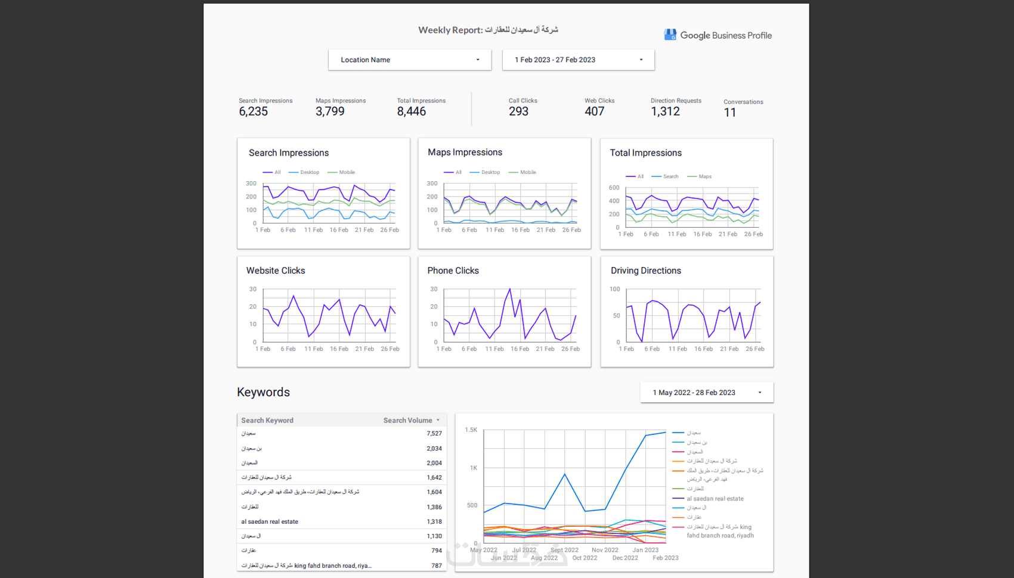This screenshot has height=578, width=1014.
Task: Toggle the All legend in Search Impressions chart
Action: click(x=271, y=172)
